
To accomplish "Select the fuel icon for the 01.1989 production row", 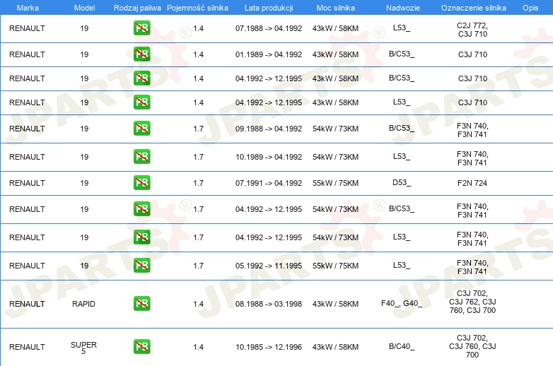I will pos(141,54).
